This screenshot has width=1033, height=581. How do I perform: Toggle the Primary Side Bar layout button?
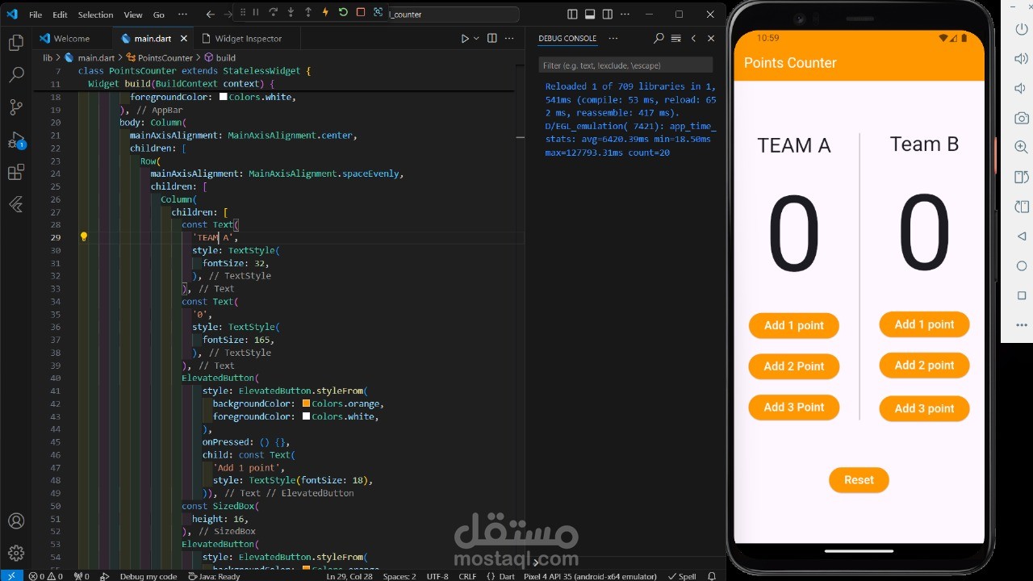[x=572, y=15]
